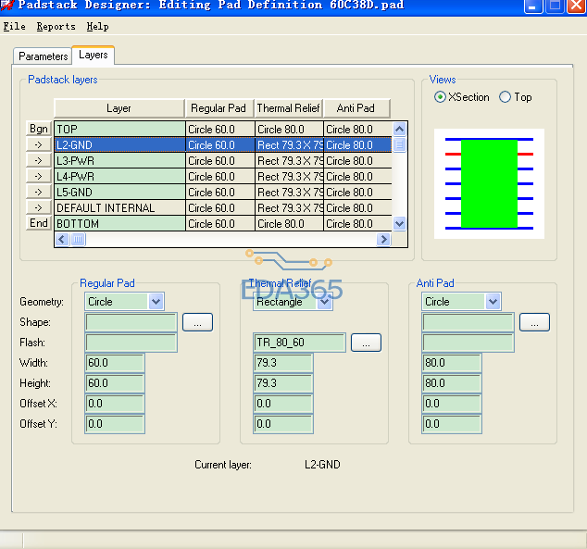The image size is (587, 549).
Task: Click arrow button beside L5-GND layer
Action: coord(38,193)
